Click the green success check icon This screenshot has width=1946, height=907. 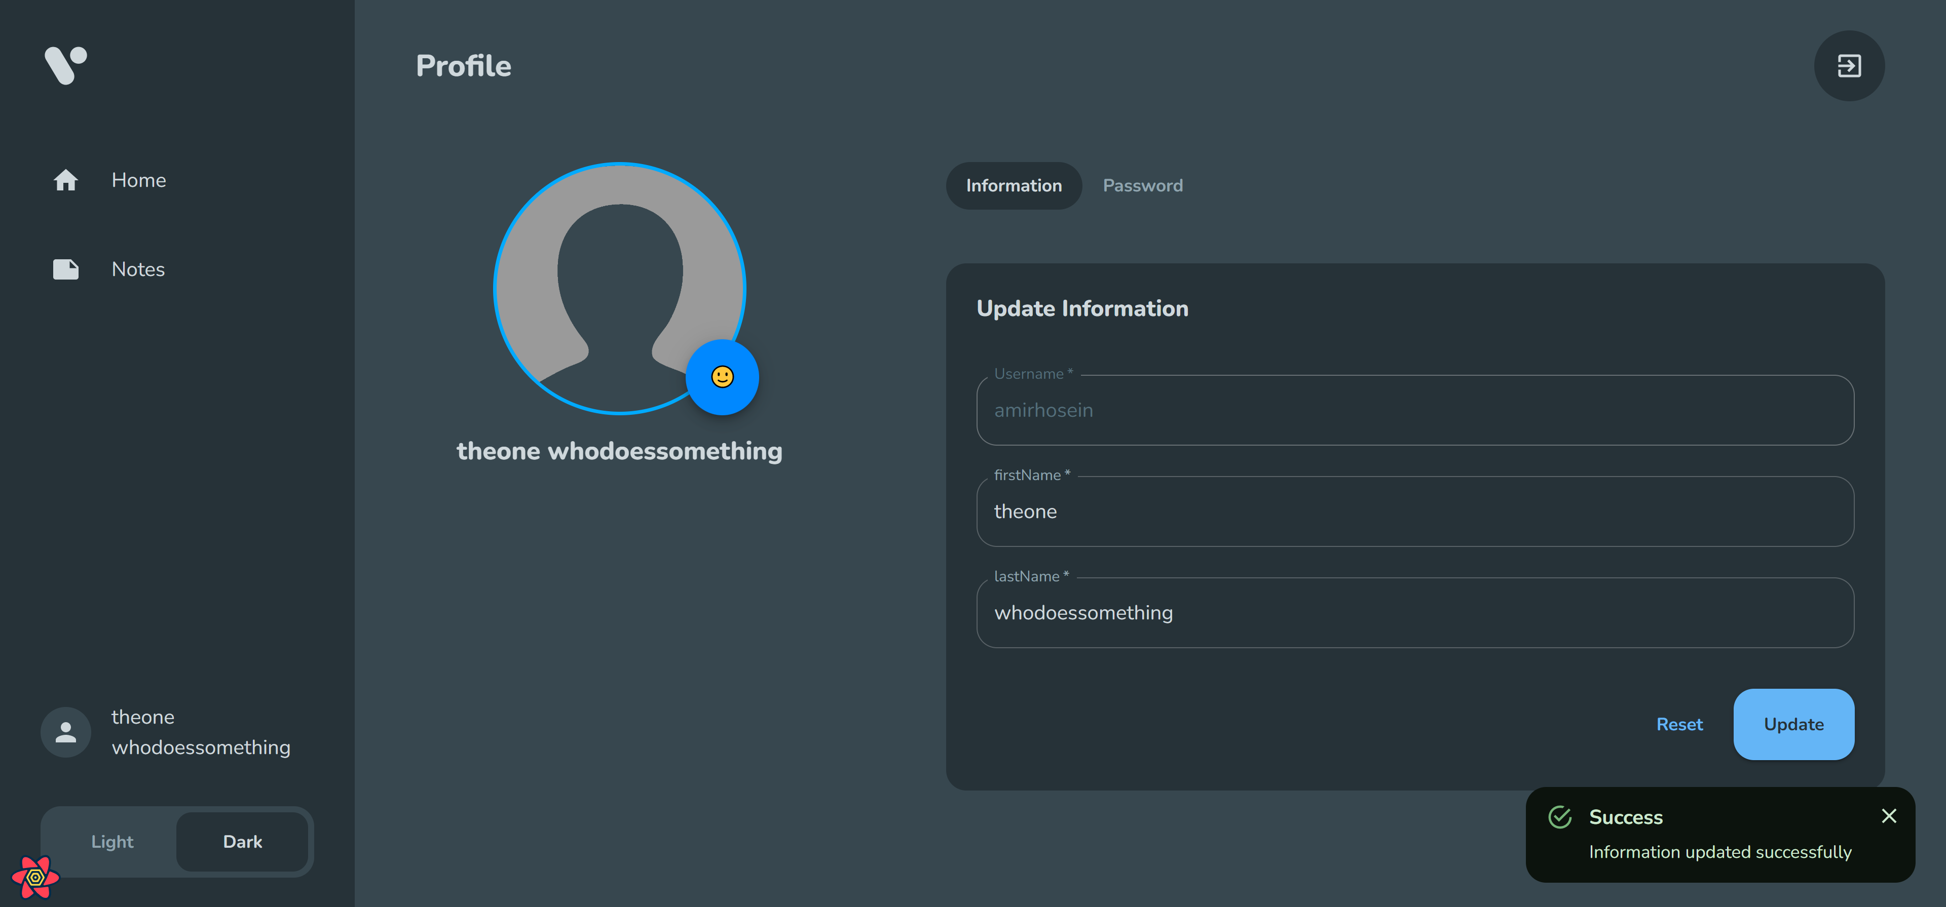tap(1559, 816)
